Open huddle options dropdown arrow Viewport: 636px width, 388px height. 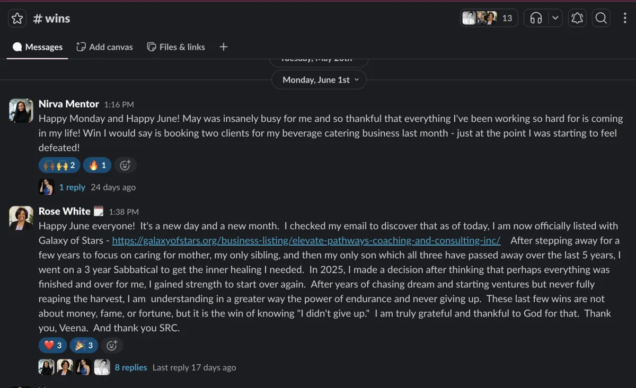point(555,19)
